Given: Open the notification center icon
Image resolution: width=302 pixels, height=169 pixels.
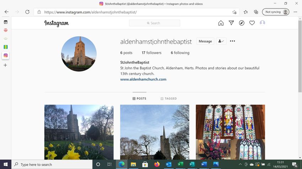Looking at the screenshot, I should 295,164.
